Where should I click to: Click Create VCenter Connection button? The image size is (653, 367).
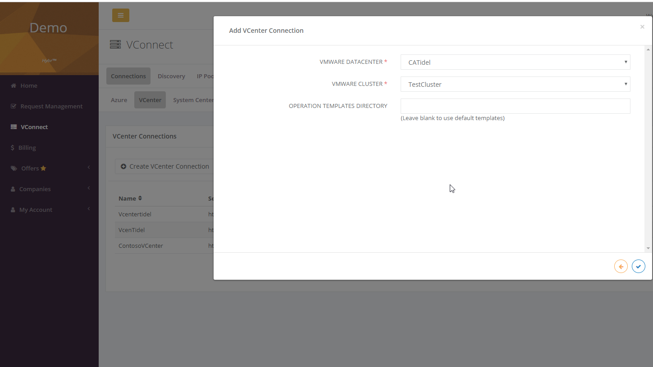point(164,166)
